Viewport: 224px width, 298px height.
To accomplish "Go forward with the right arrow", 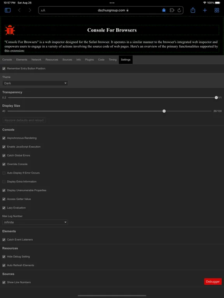I will (30, 10).
